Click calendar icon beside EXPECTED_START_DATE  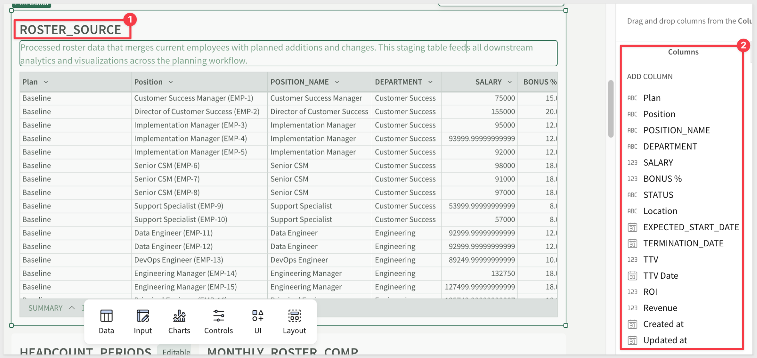(632, 227)
